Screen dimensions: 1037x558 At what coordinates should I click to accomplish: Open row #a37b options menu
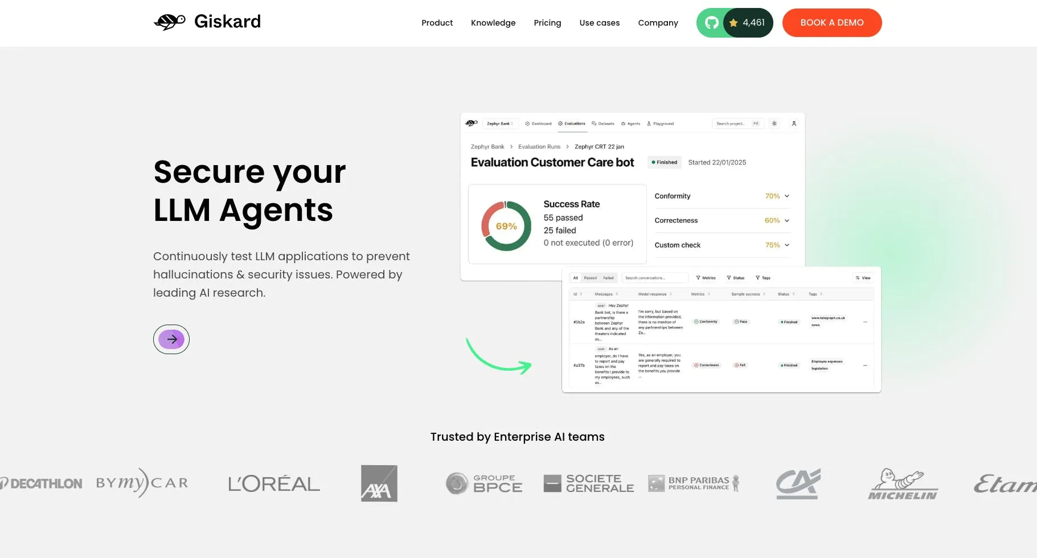click(865, 365)
